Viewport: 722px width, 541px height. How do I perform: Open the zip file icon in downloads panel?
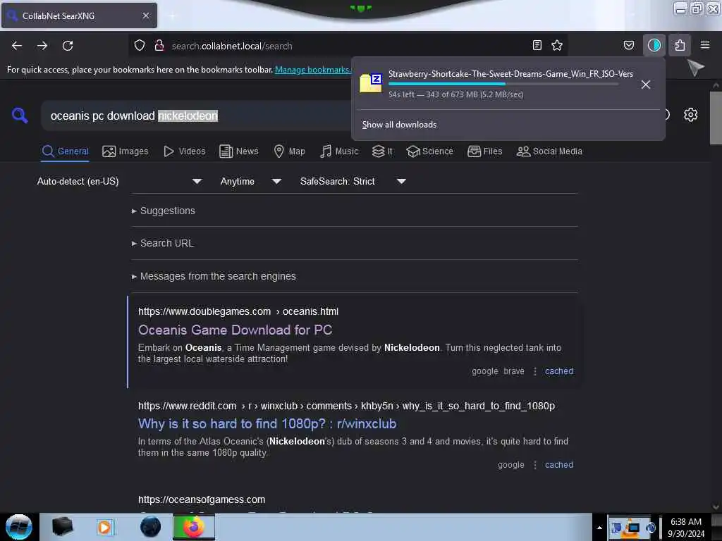tap(371, 83)
